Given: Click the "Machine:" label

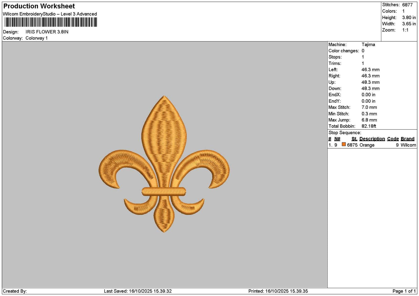Looking at the screenshot, I should coord(338,45).
